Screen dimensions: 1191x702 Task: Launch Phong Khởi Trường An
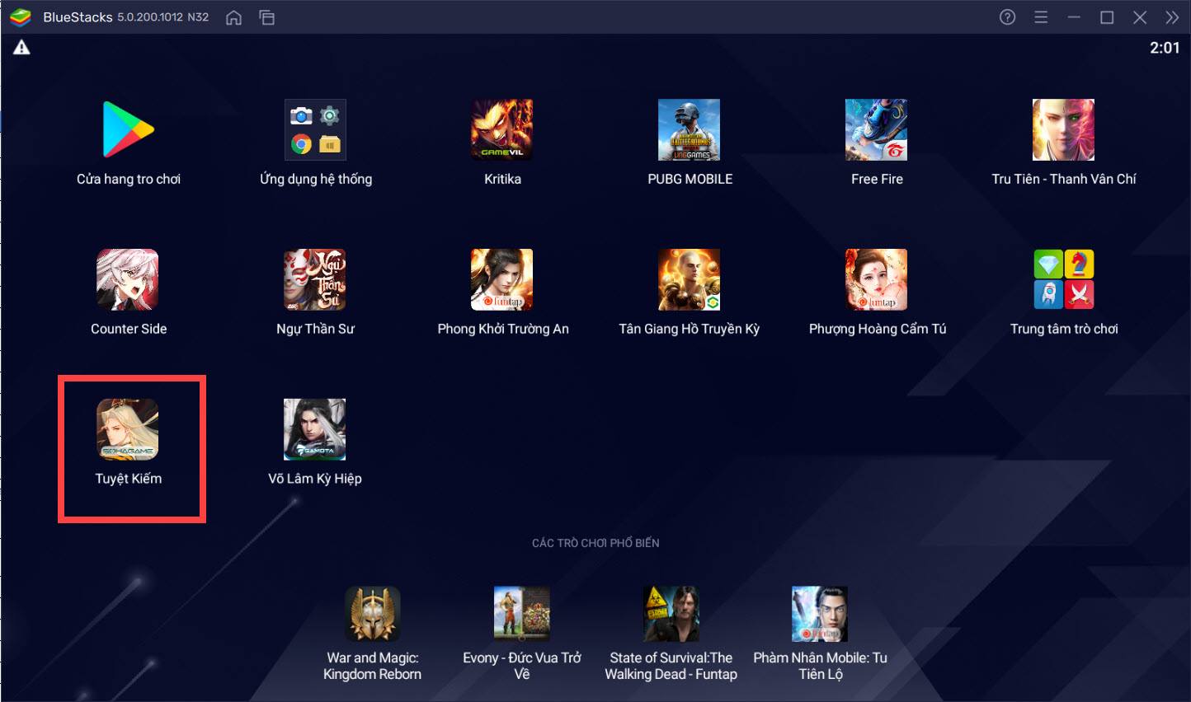coord(501,279)
